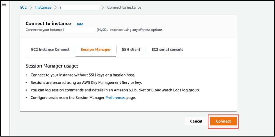Viewport: 275px width, 137px height.
Task: Click the 'Connect to instance' heading
Action: pyautogui.click(x=48, y=24)
